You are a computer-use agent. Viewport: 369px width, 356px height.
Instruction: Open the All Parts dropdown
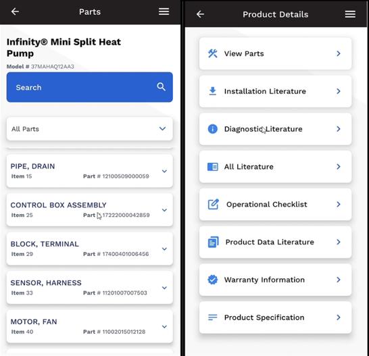click(90, 129)
